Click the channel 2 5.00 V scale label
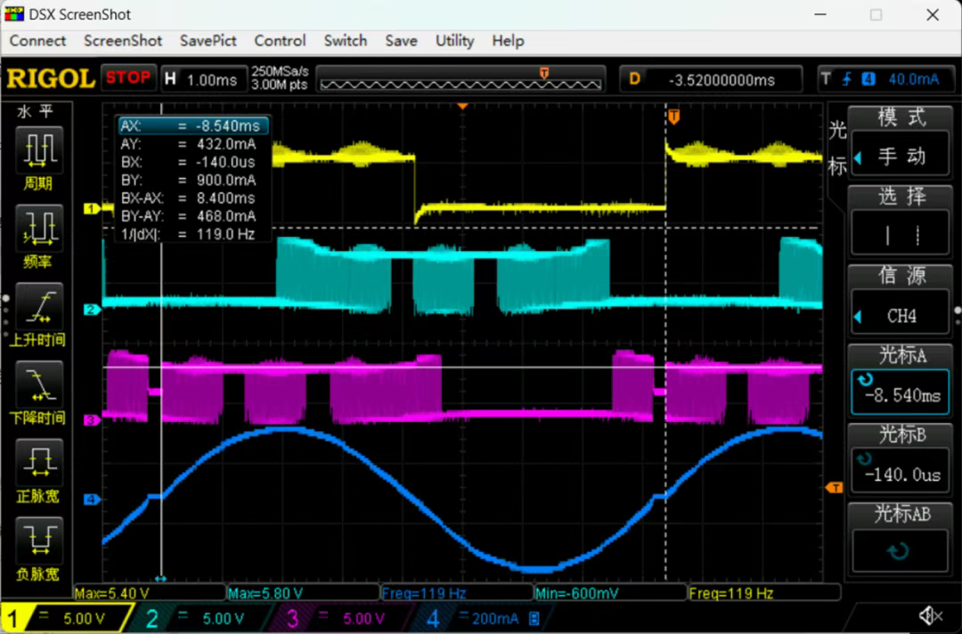The width and height of the screenshot is (962, 634). pyautogui.click(x=224, y=619)
